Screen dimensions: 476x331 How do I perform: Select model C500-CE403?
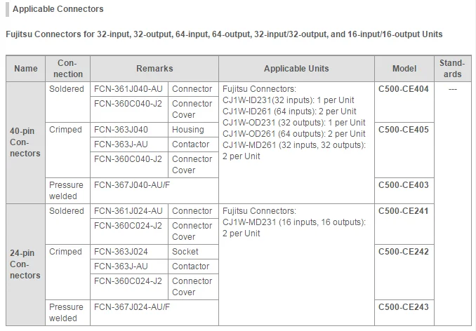tap(403, 185)
